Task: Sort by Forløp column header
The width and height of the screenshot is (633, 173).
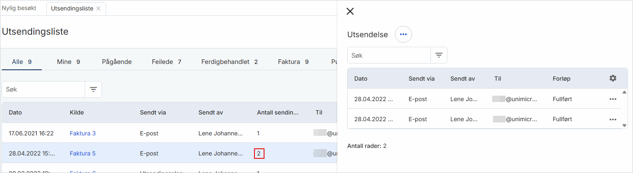Action: (562, 78)
